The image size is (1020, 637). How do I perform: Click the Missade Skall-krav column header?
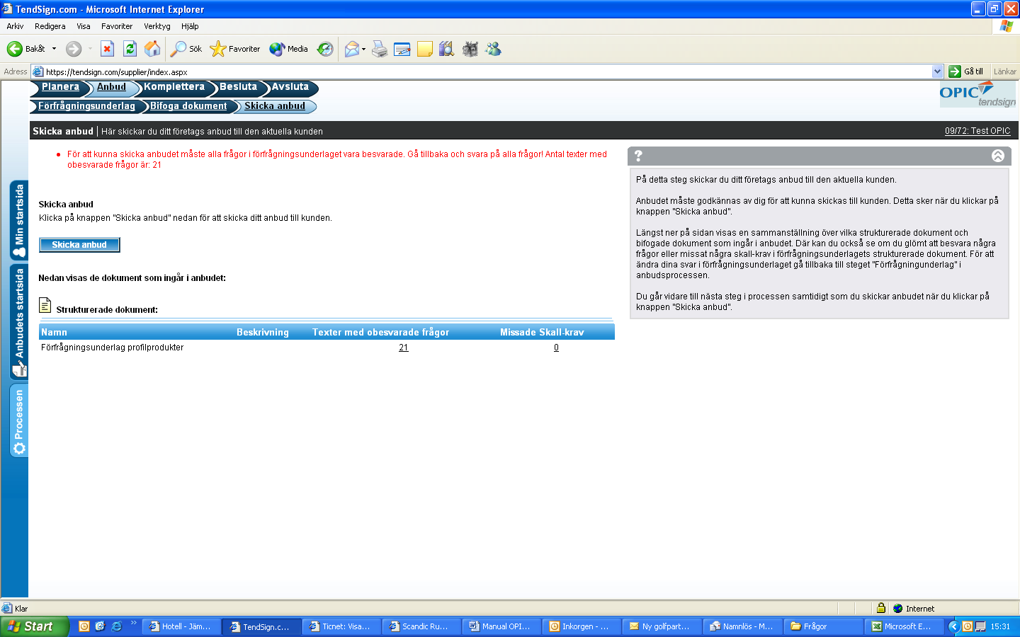point(542,333)
